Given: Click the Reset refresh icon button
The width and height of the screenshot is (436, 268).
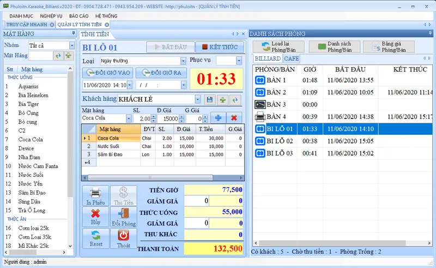Looking at the screenshot, I should 96,239.
